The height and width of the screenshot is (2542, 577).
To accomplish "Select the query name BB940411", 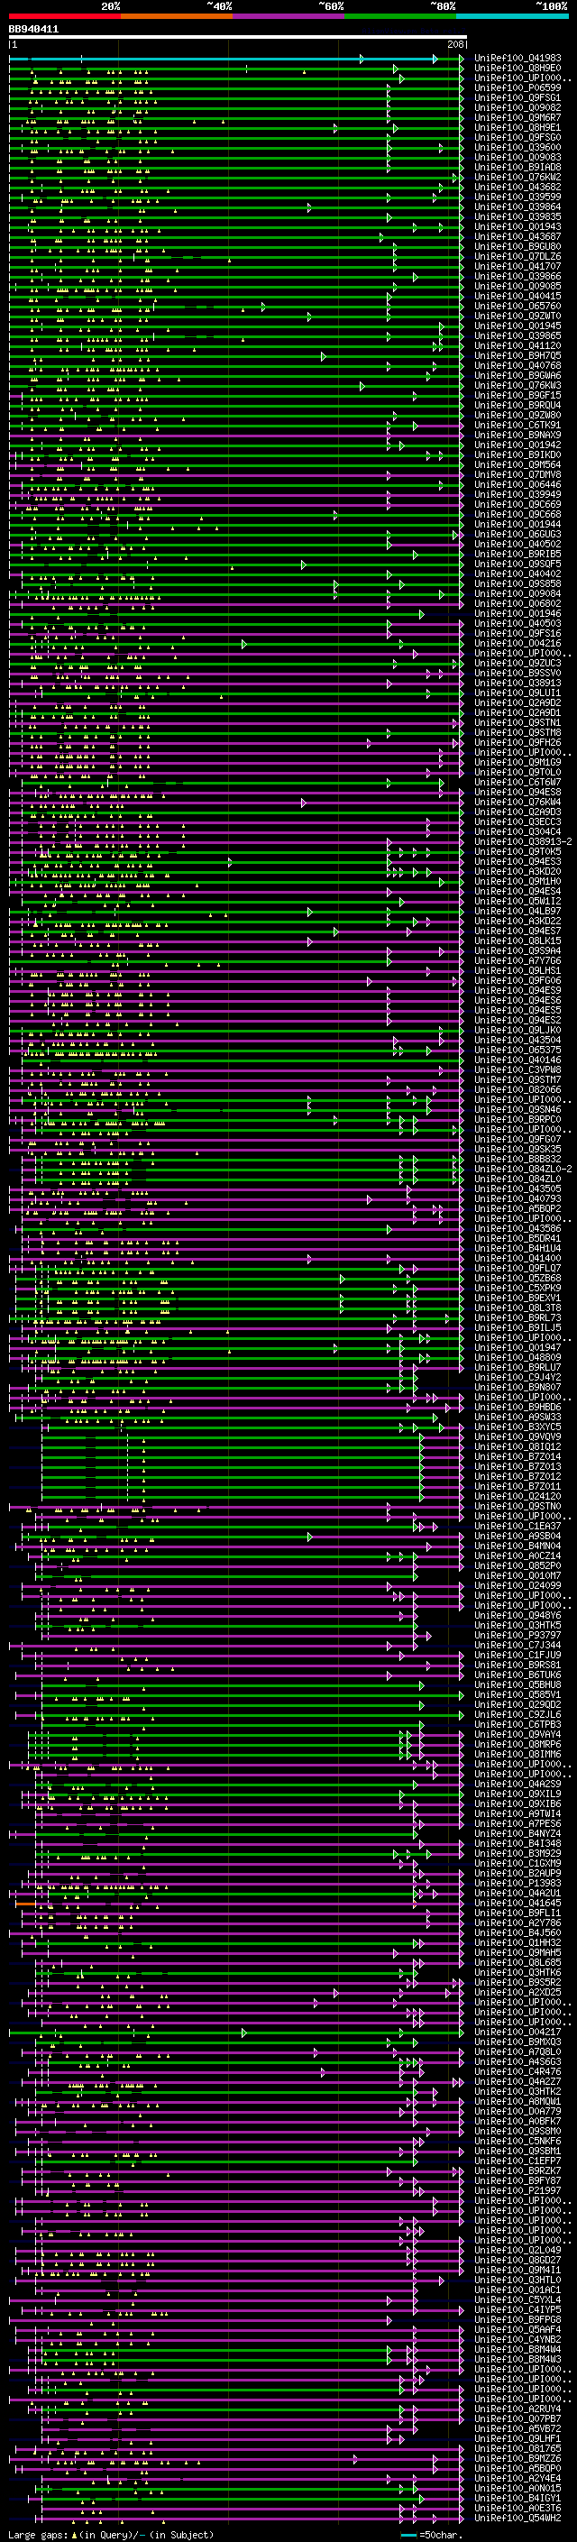I will pos(33,30).
